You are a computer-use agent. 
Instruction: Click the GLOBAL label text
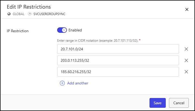tap(18, 14)
